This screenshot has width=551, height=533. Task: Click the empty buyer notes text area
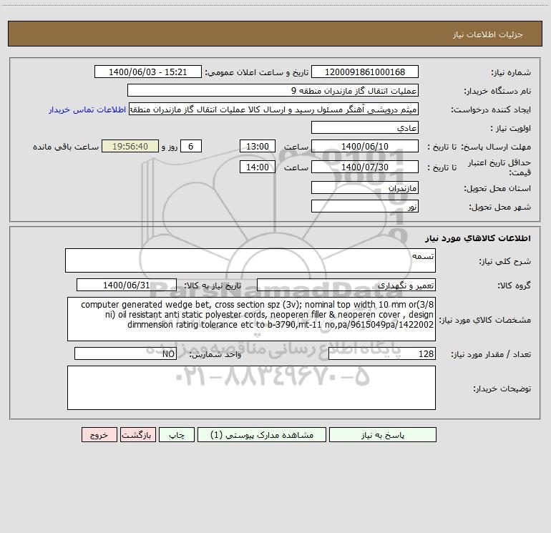[x=251, y=388]
